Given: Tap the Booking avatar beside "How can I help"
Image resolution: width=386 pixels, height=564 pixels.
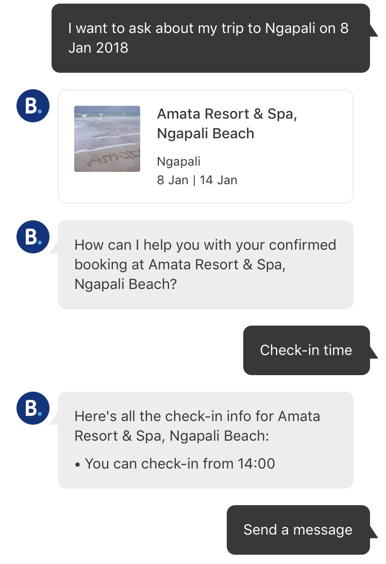Looking at the screenshot, I should [x=33, y=237].
